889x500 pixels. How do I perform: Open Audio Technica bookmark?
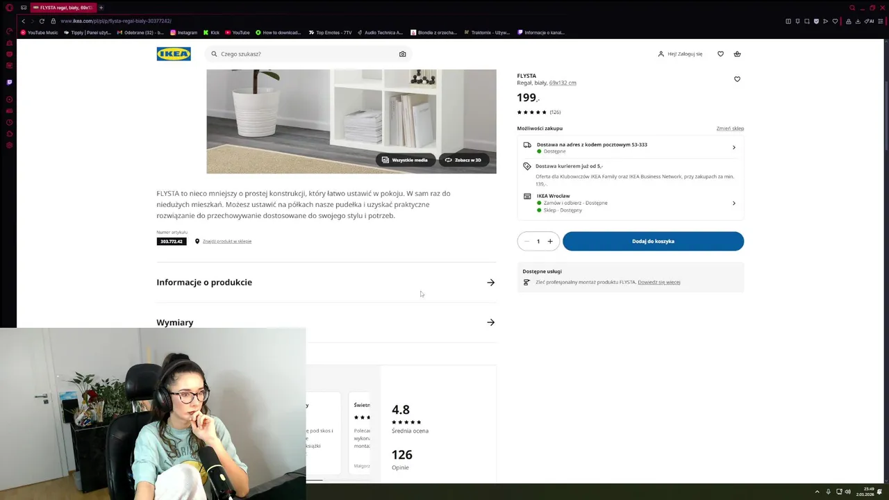[x=380, y=33]
